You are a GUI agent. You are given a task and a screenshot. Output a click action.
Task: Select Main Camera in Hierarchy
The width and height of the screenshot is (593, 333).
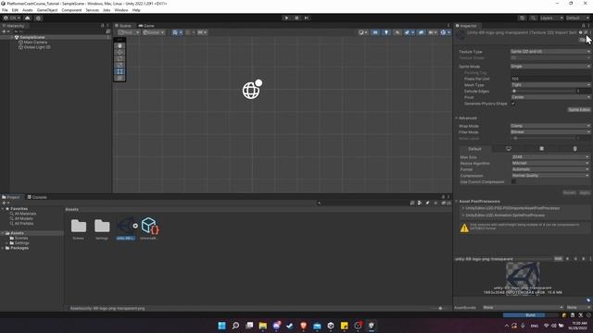point(35,43)
